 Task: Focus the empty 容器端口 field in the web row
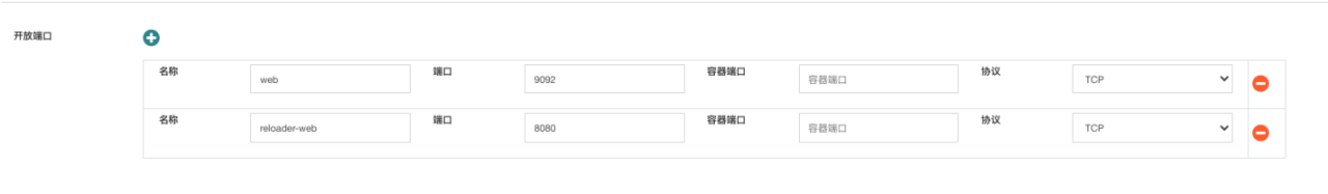click(878, 79)
